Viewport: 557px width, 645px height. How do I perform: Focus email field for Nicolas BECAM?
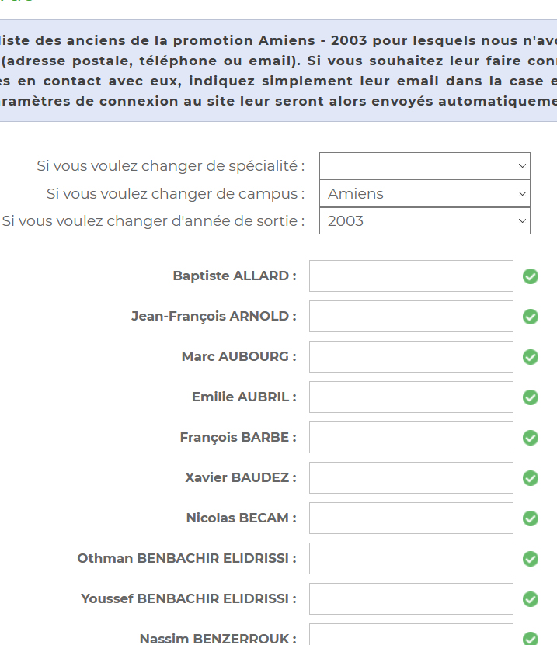click(411, 518)
